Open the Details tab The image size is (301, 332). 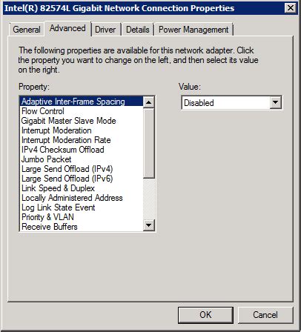coord(138,30)
